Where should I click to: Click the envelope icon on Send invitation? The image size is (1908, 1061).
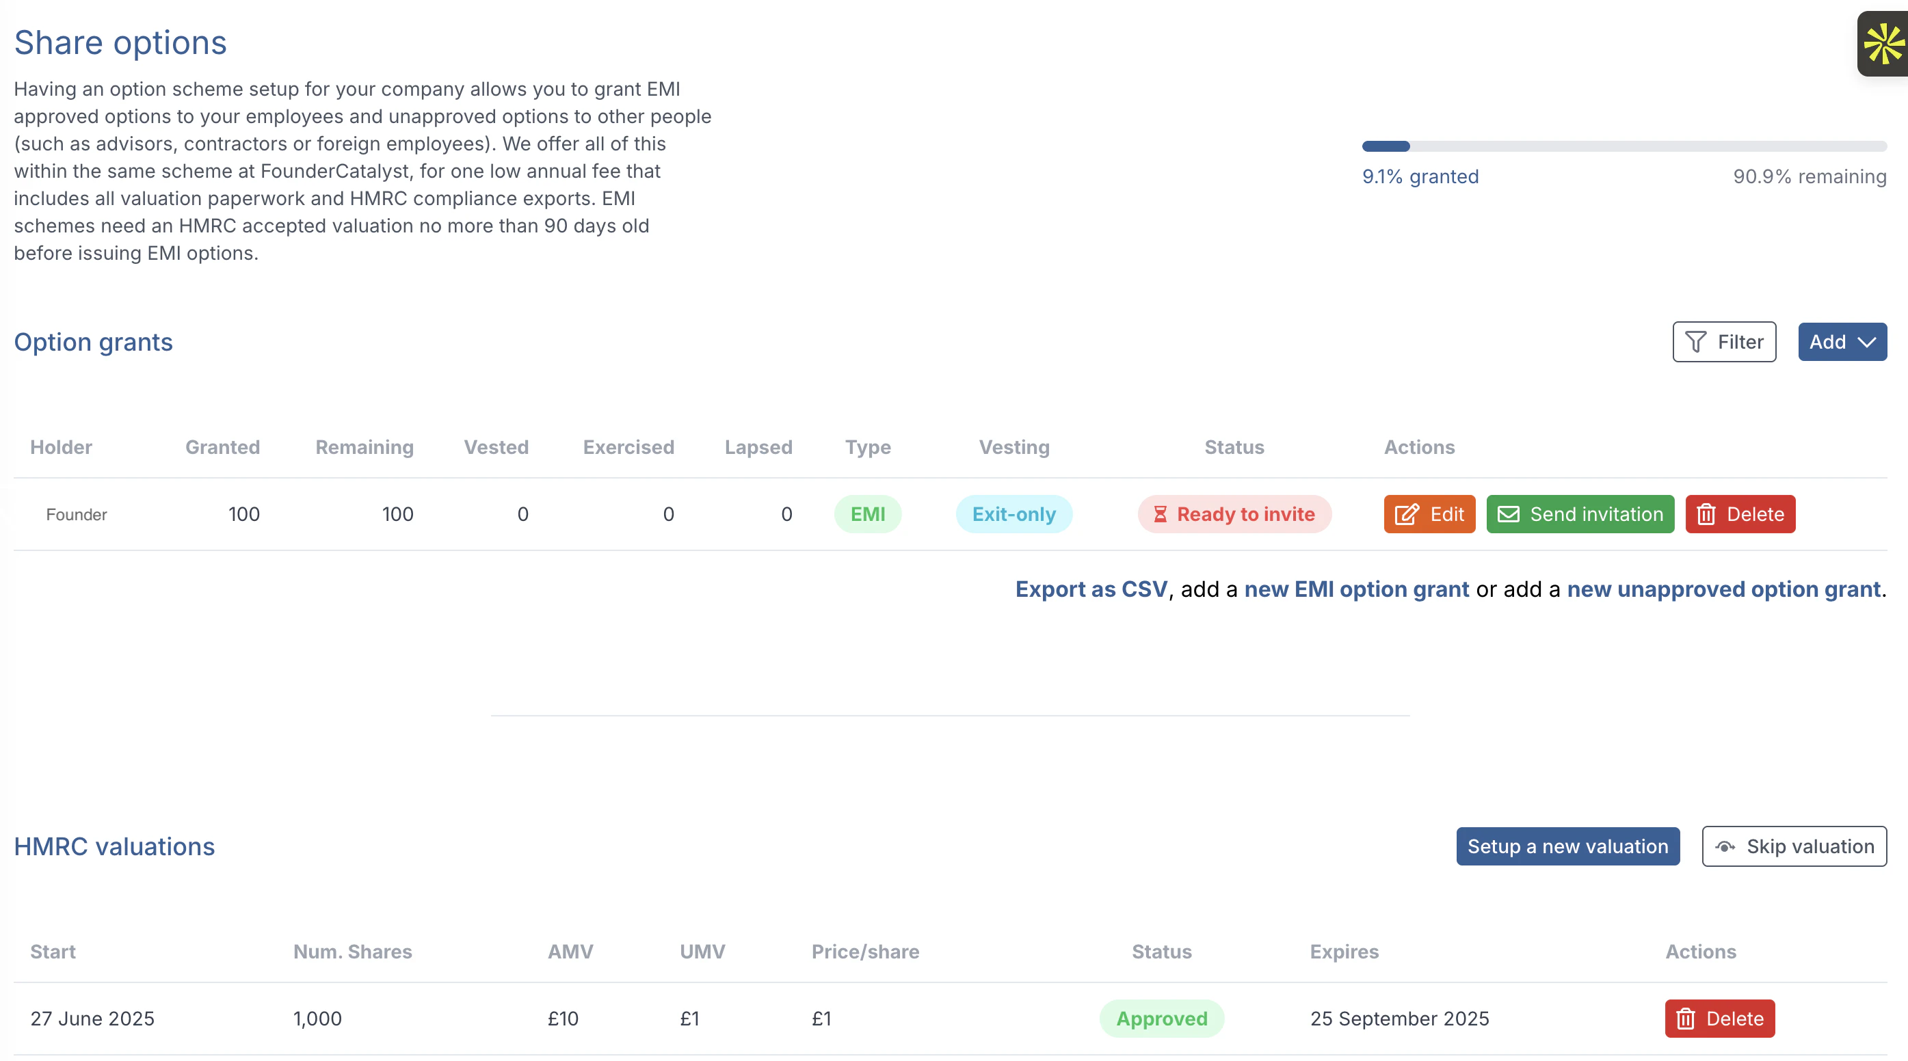pos(1509,514)
